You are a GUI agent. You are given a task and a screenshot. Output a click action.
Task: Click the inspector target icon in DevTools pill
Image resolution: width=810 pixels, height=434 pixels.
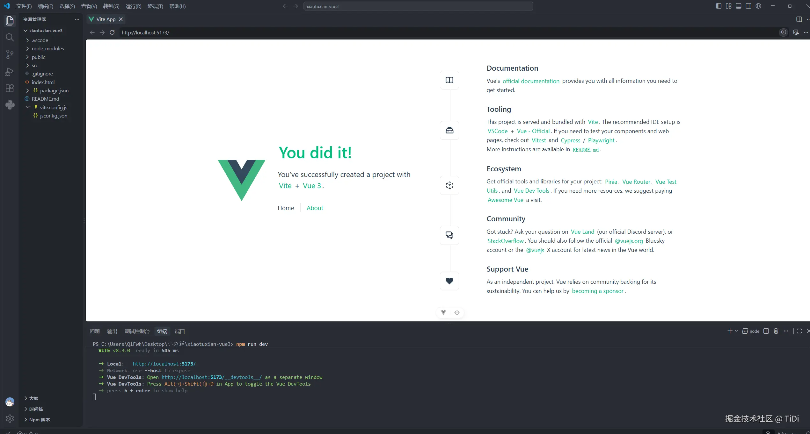point(457,313)
